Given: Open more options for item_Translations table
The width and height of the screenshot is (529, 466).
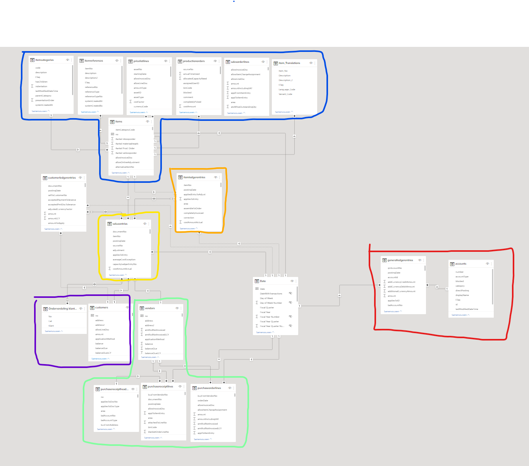Looking at the screenshot, I should click(x=314, y=63).
